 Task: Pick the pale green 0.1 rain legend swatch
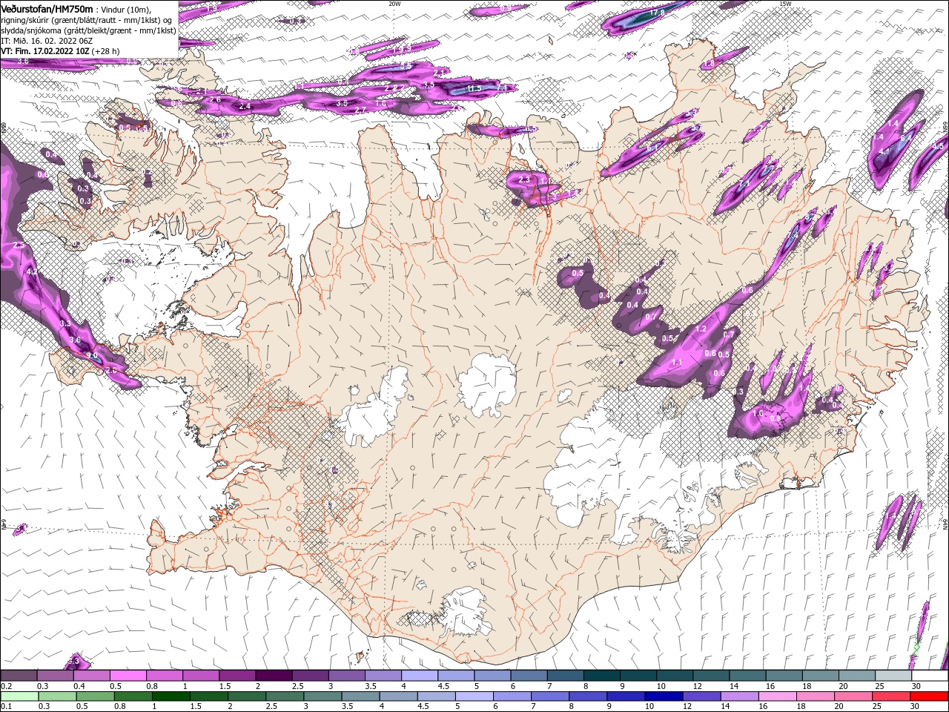tap(19, 696)
